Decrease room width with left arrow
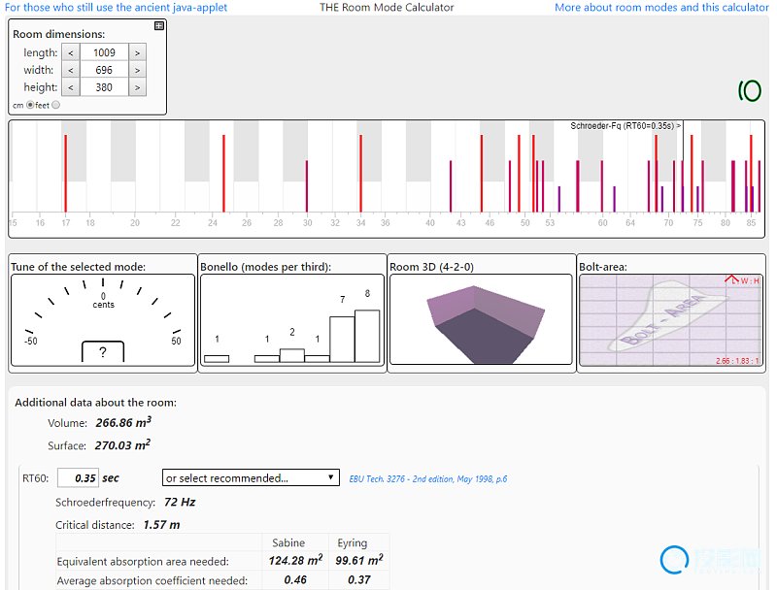 [x=71, y=70]
